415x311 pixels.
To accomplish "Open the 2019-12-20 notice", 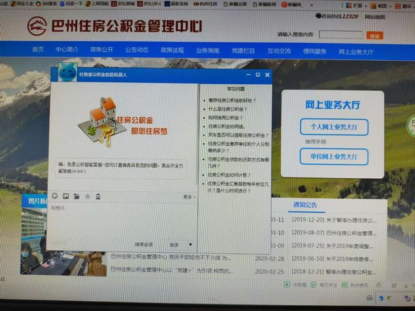I will coord(335,220).
